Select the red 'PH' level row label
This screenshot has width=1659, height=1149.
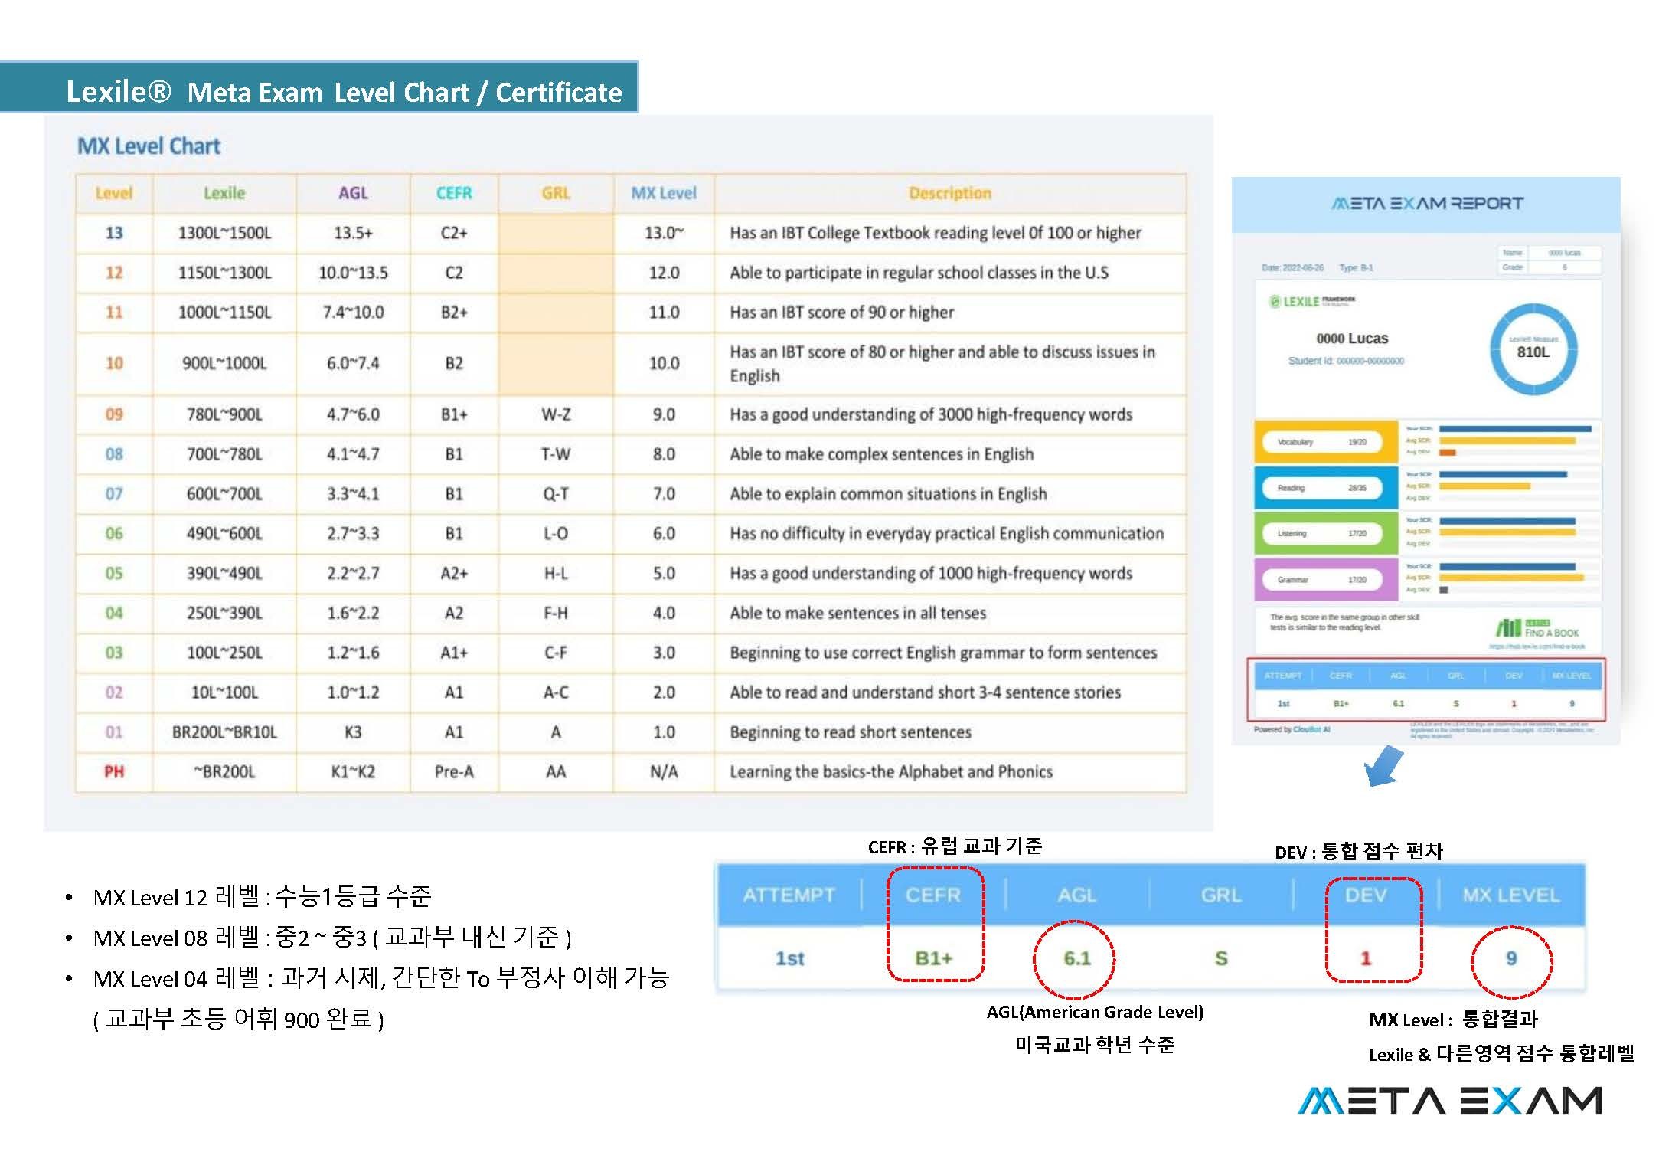point(114,772)
